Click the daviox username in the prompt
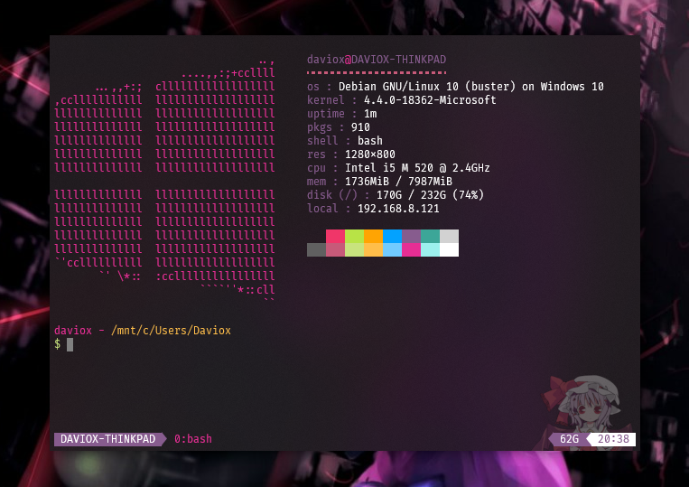This screenshot has width=689, height=487. tap(73, 331)
